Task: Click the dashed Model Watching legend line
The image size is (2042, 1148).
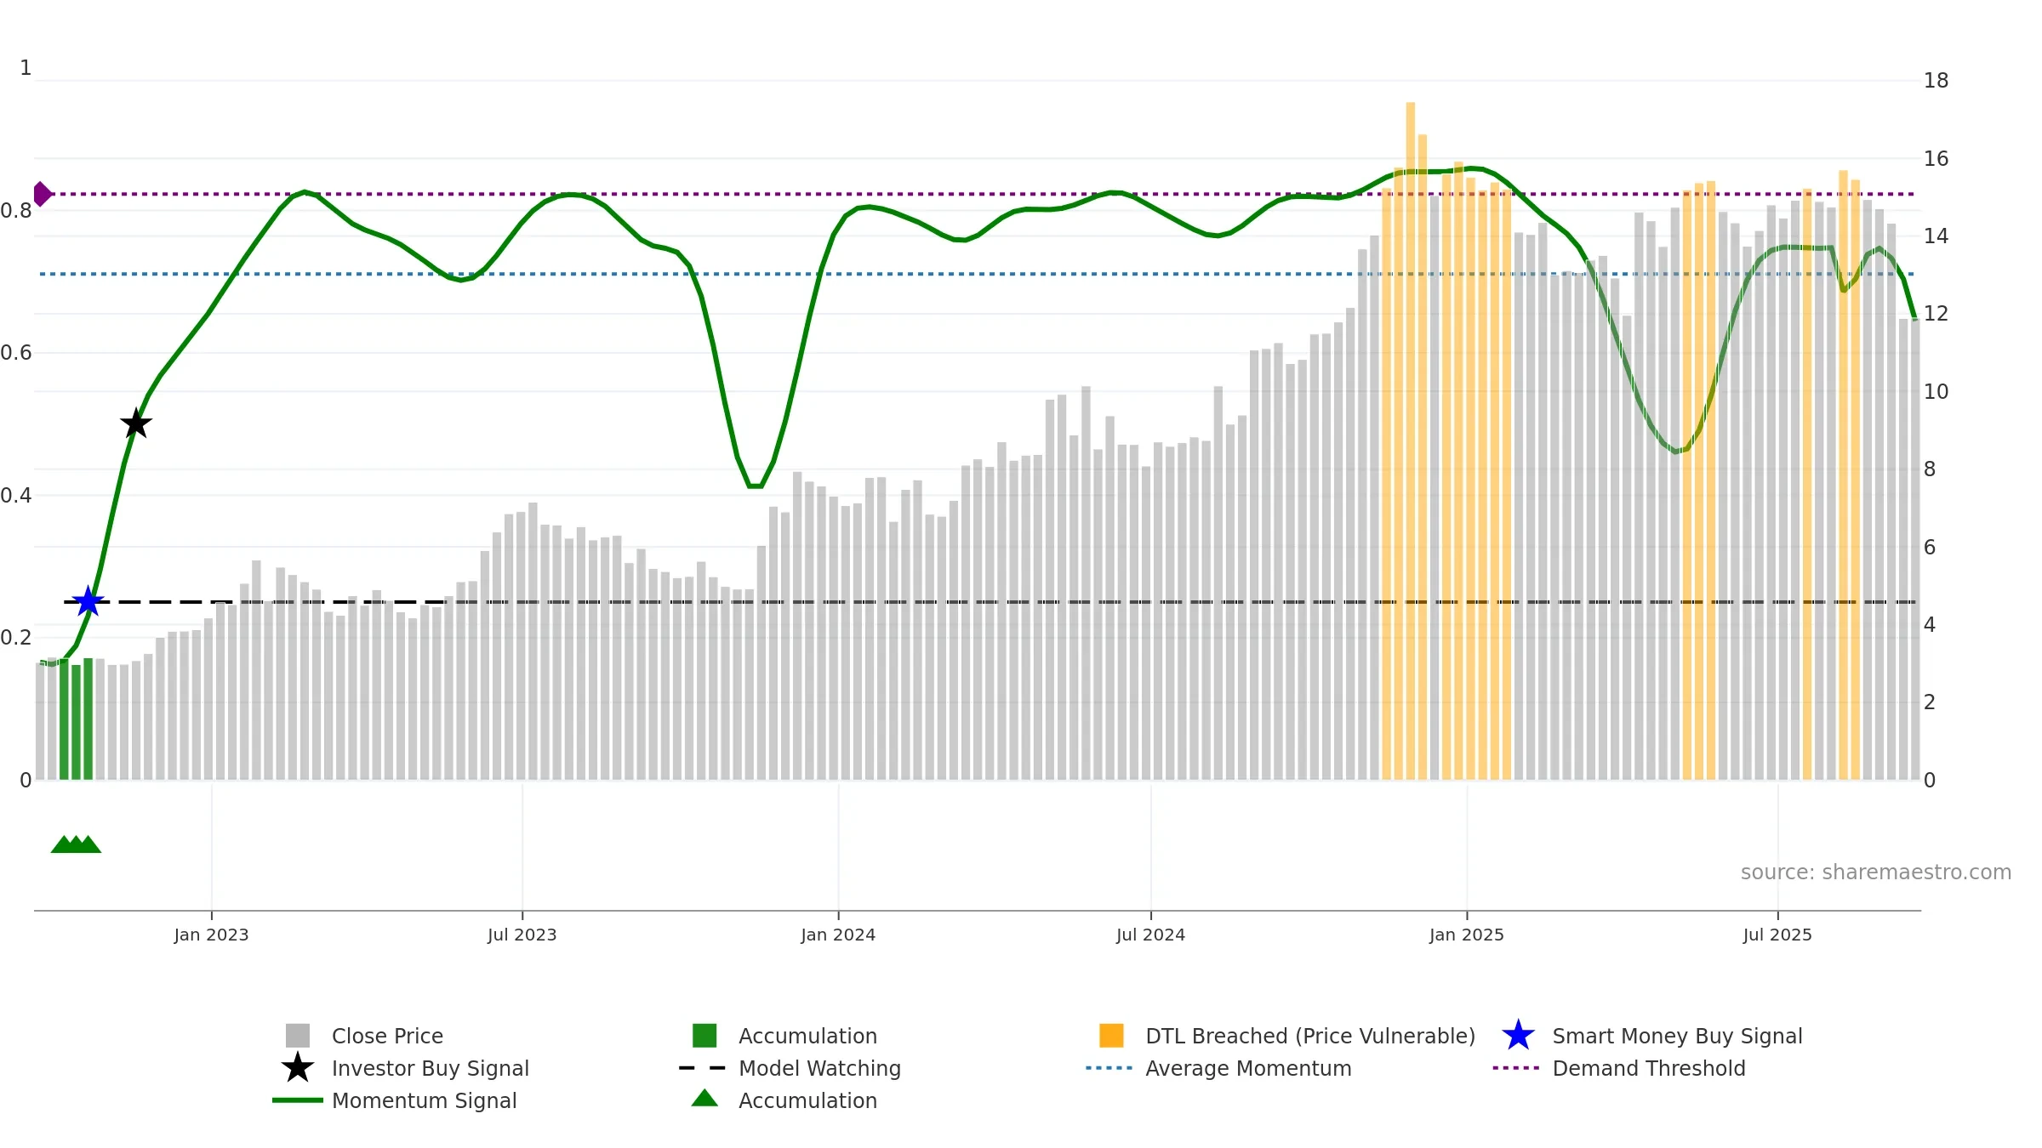Action: [703, 1068]
